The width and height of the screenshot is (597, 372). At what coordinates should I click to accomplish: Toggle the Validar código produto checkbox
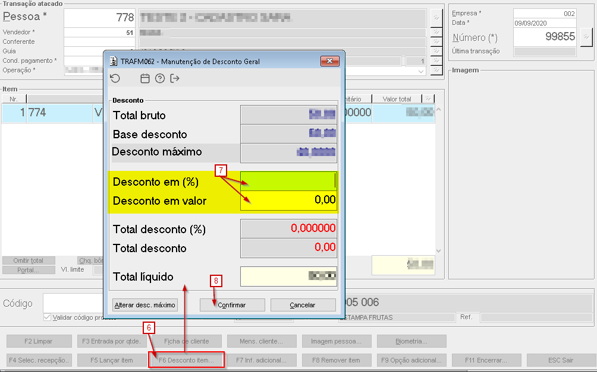(x=47, y=317)
